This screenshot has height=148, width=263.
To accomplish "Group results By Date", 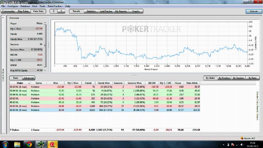I will pos(252,78).
